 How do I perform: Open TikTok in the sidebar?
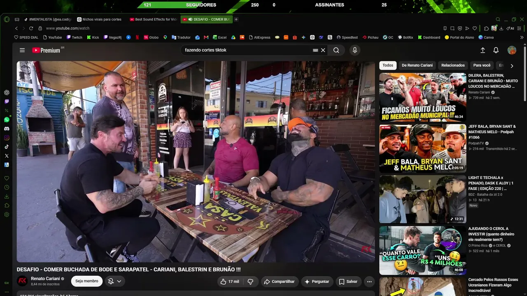[7, 147]
